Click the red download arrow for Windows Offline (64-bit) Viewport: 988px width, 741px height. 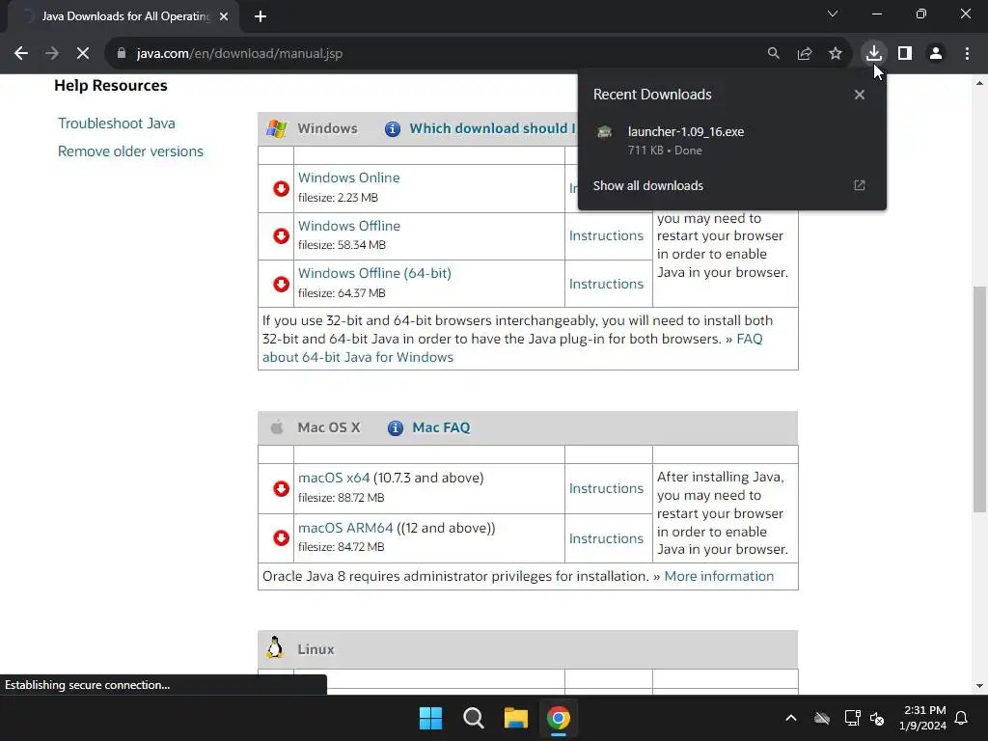[x=281, y=285]
